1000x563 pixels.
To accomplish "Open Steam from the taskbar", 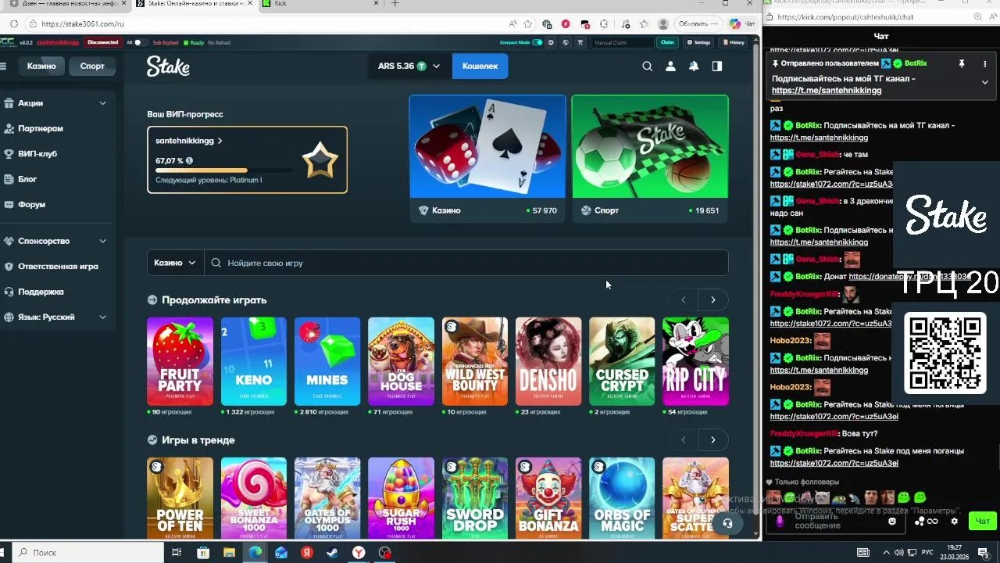I will point(332,553).
